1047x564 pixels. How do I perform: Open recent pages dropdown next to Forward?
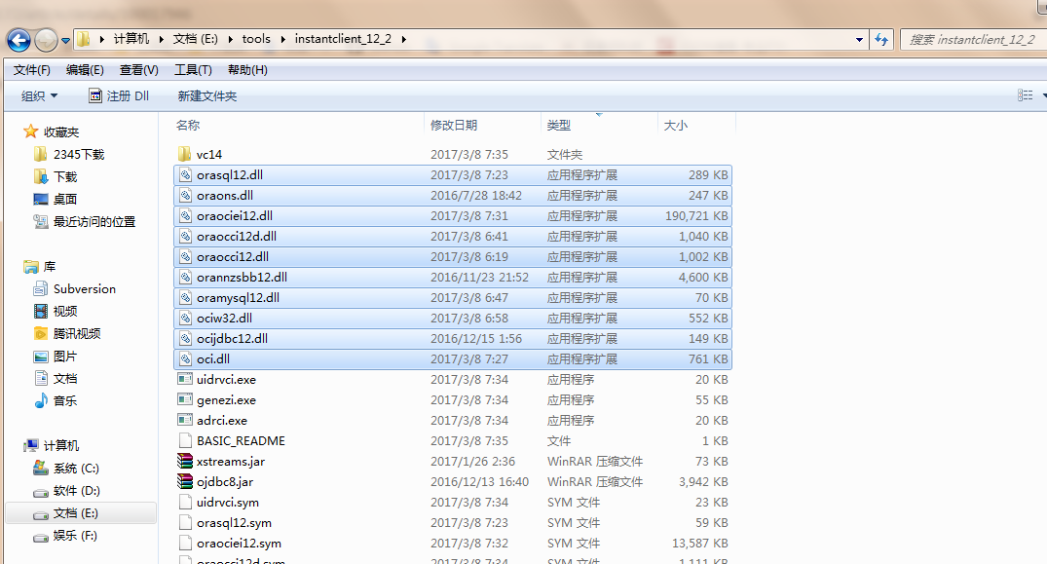pos(65,41)
